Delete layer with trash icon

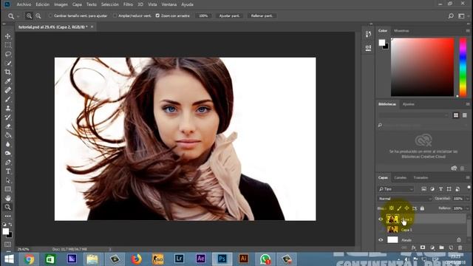pos(460,248)
